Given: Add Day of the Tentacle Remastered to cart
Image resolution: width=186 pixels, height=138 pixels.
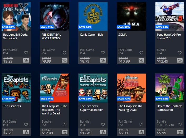Looking at the screenshot, I should pos(180,132).
